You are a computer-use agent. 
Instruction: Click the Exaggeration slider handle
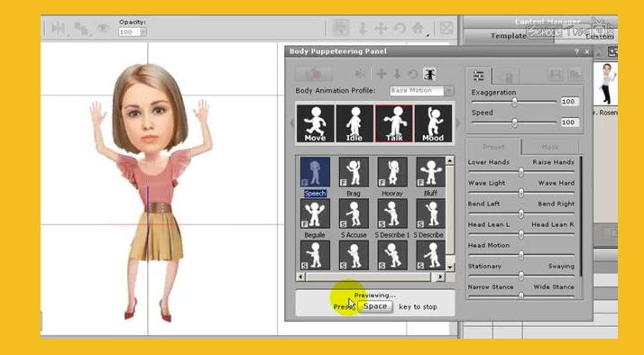515,102
